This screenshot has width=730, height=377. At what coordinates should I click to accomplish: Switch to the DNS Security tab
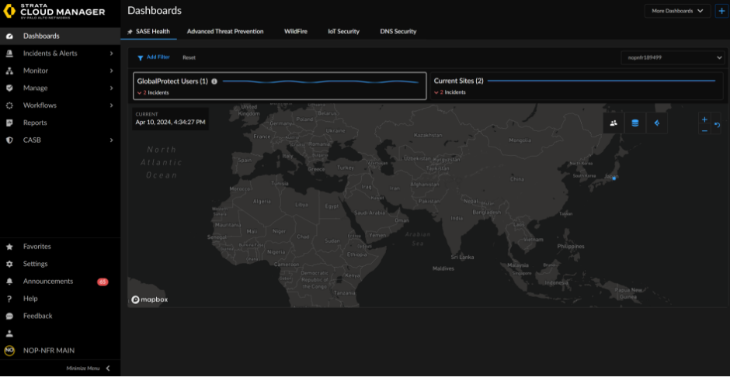pos(398,32)
